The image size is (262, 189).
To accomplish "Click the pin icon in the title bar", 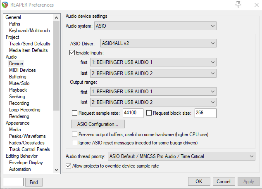I will pyautogui.click(x=238, y=5).
